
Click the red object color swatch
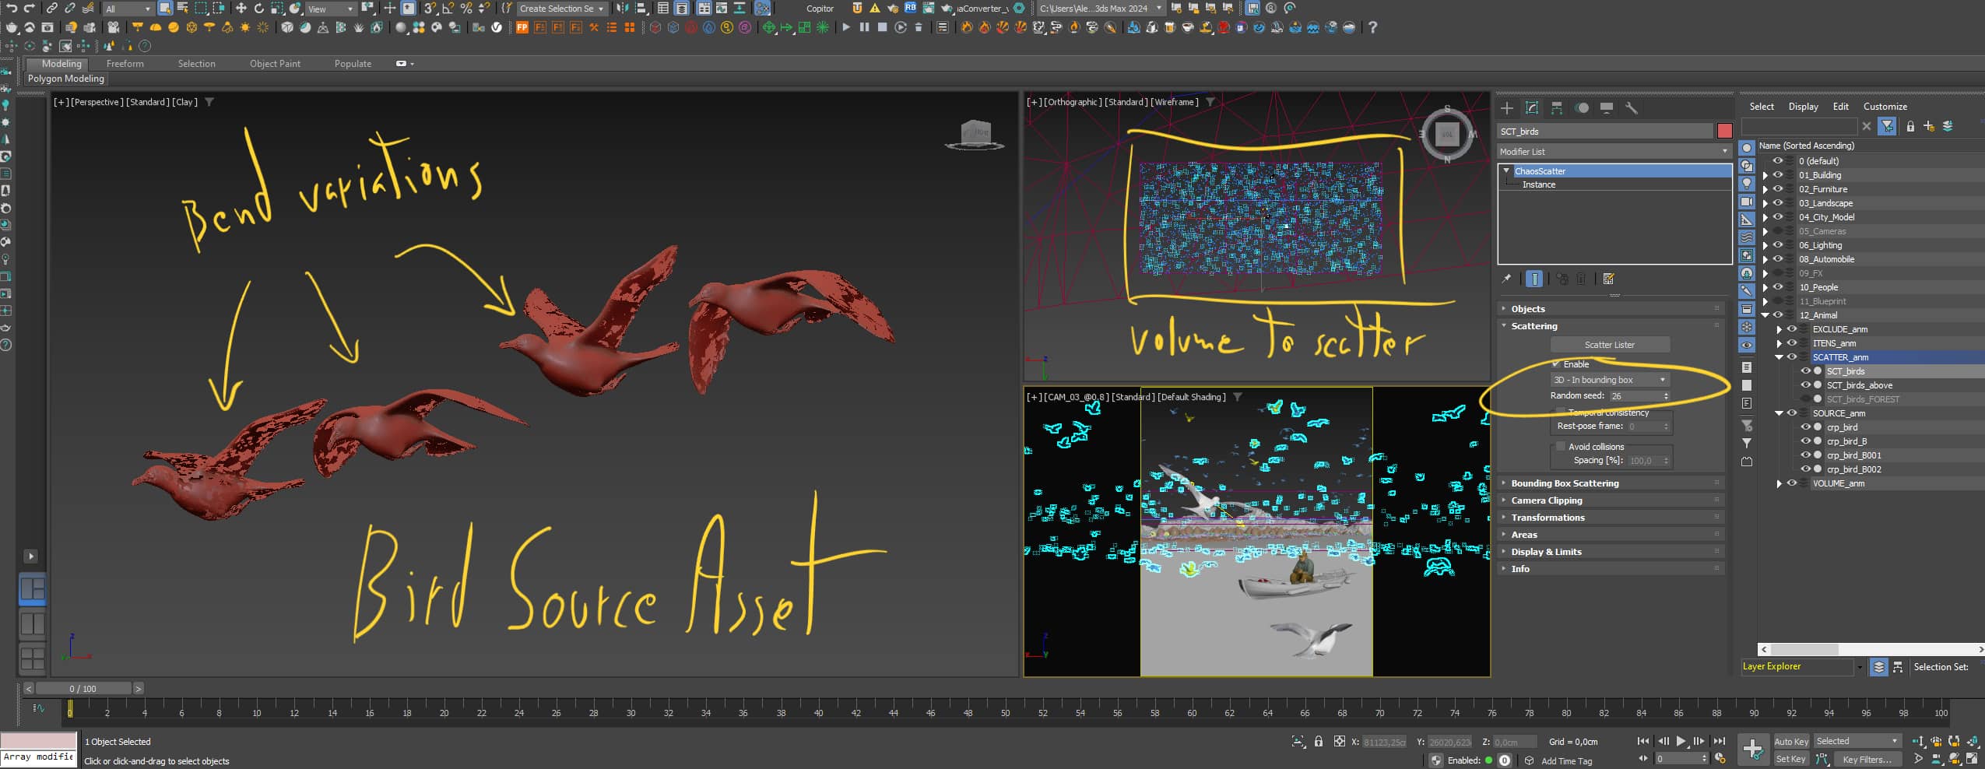pos(1725,132)
